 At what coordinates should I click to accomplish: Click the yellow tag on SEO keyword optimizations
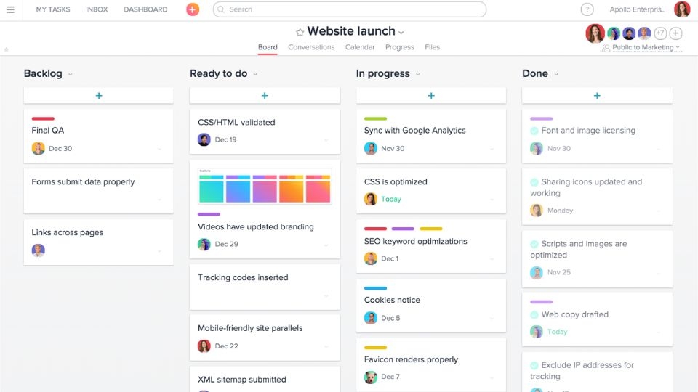(431, 229)
